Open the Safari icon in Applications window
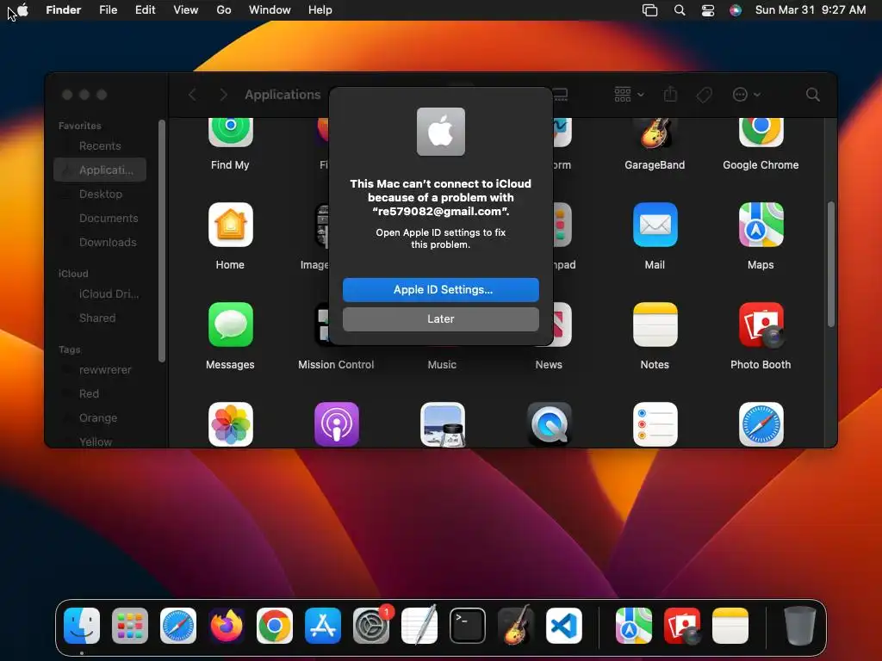Image resolution: width=882 pixels, height=661 pixels. tap(761, 423)
